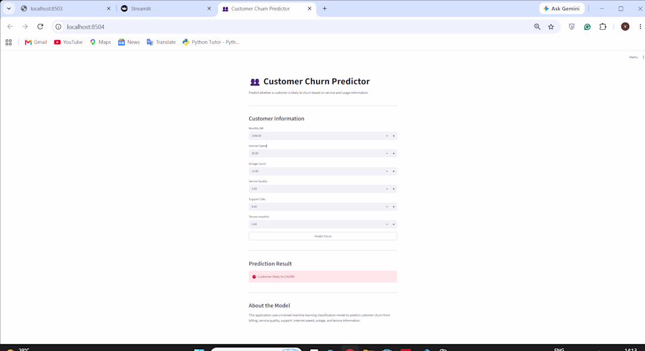Increase the Monthly Bill value
The width and height of the screenshot is (645, 351).
(393, 135)
